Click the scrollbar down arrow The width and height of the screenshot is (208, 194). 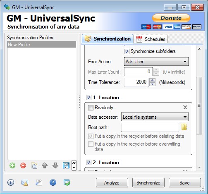(199, 168)
